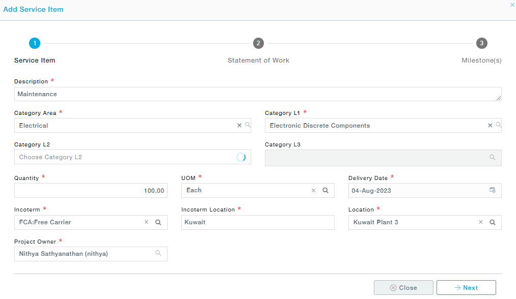
Task: Click the Location search magnifier
Action: tap(493, 222)
